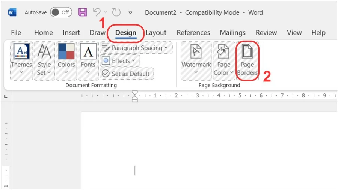
Task: Select the Design tab
Action: pyautogui.click(x=126, y=33)
